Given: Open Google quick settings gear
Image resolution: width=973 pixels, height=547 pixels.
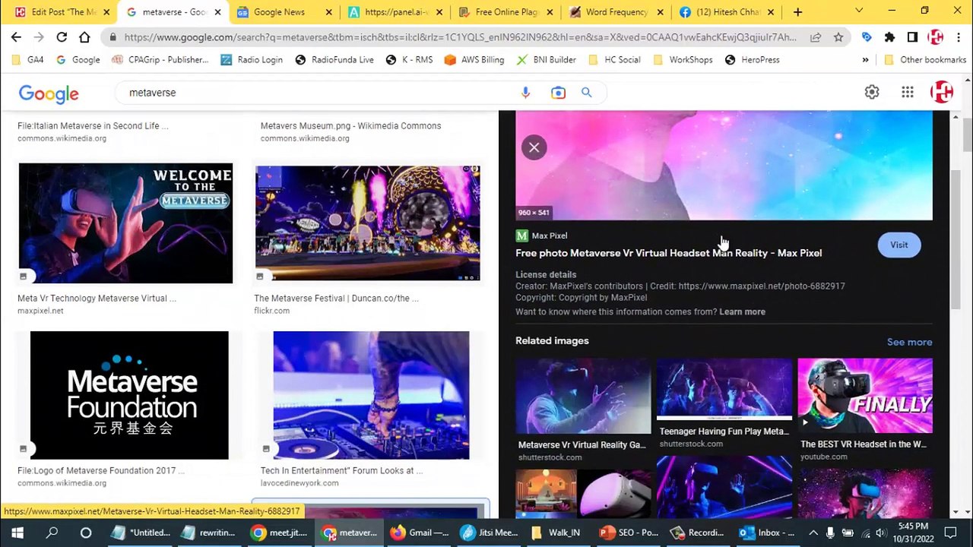Looking at the screenshot, I should 872,92.
